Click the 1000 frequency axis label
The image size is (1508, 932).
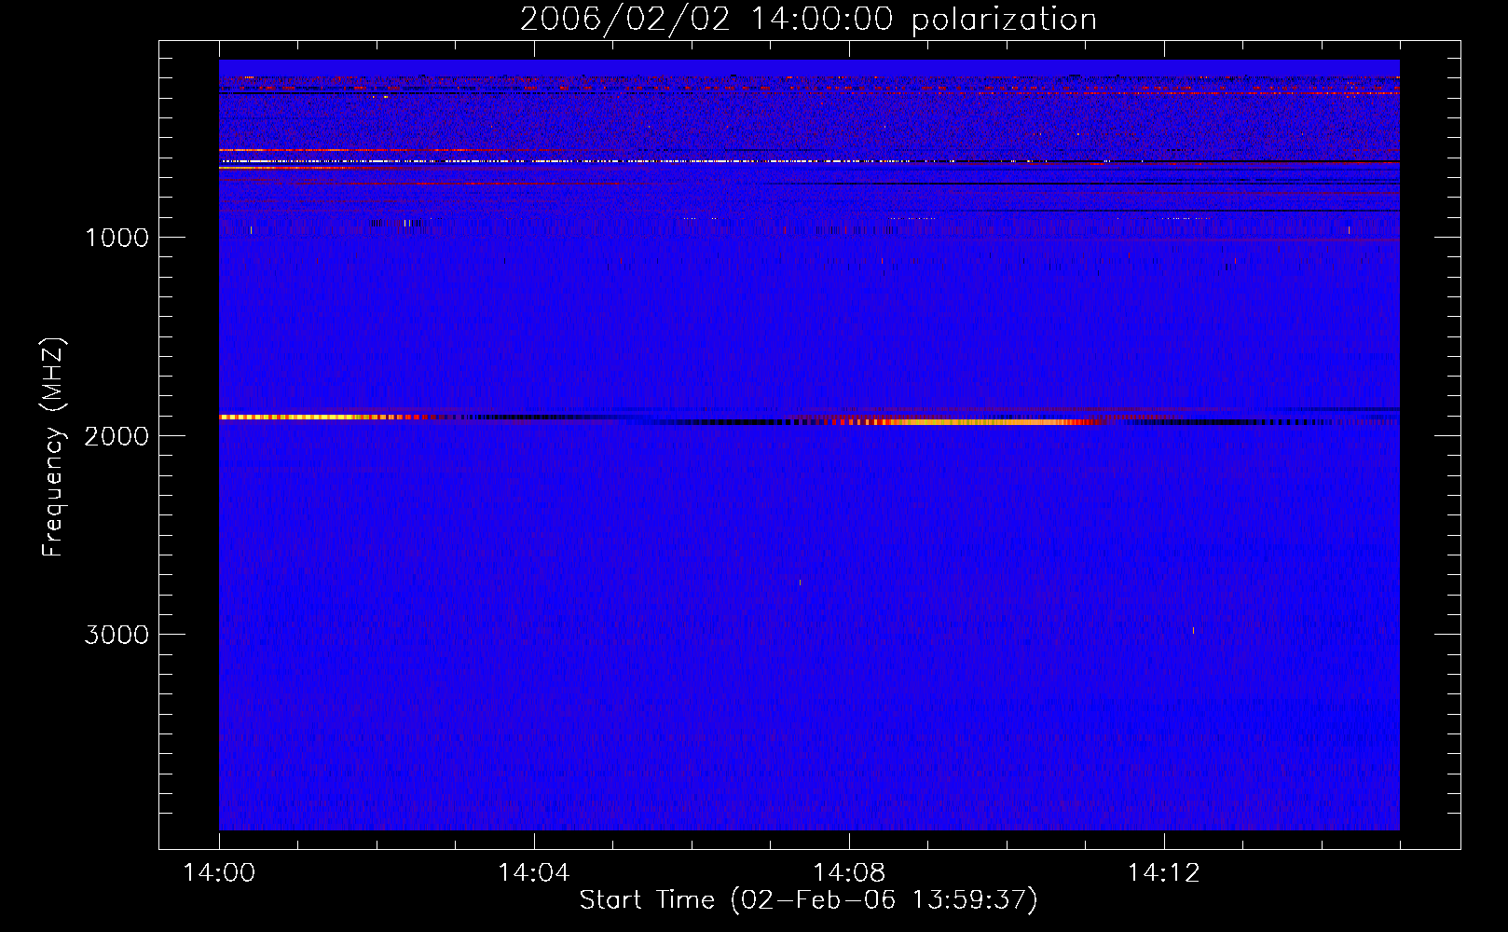coord(117,238)
